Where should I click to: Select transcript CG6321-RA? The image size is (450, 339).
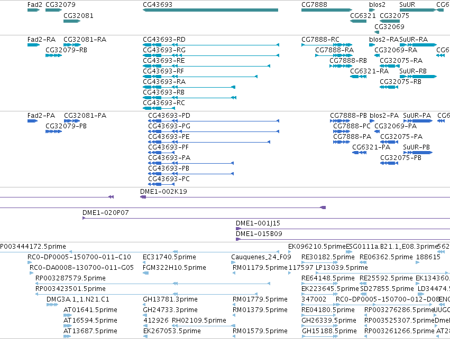coord(358,77)
